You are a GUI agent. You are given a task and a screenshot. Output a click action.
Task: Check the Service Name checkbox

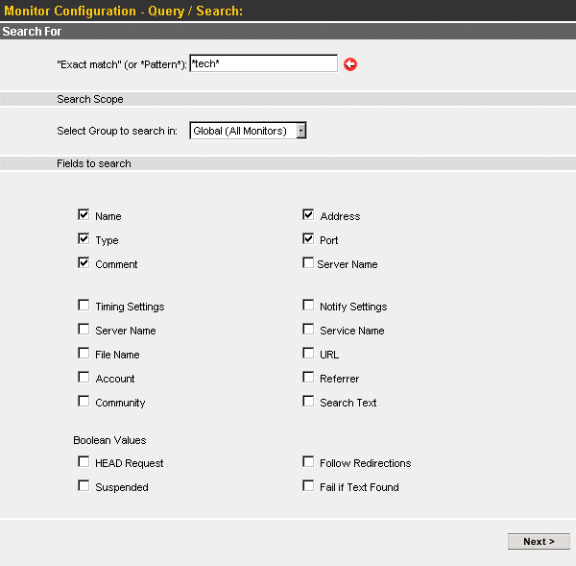[x=308, y=329]
